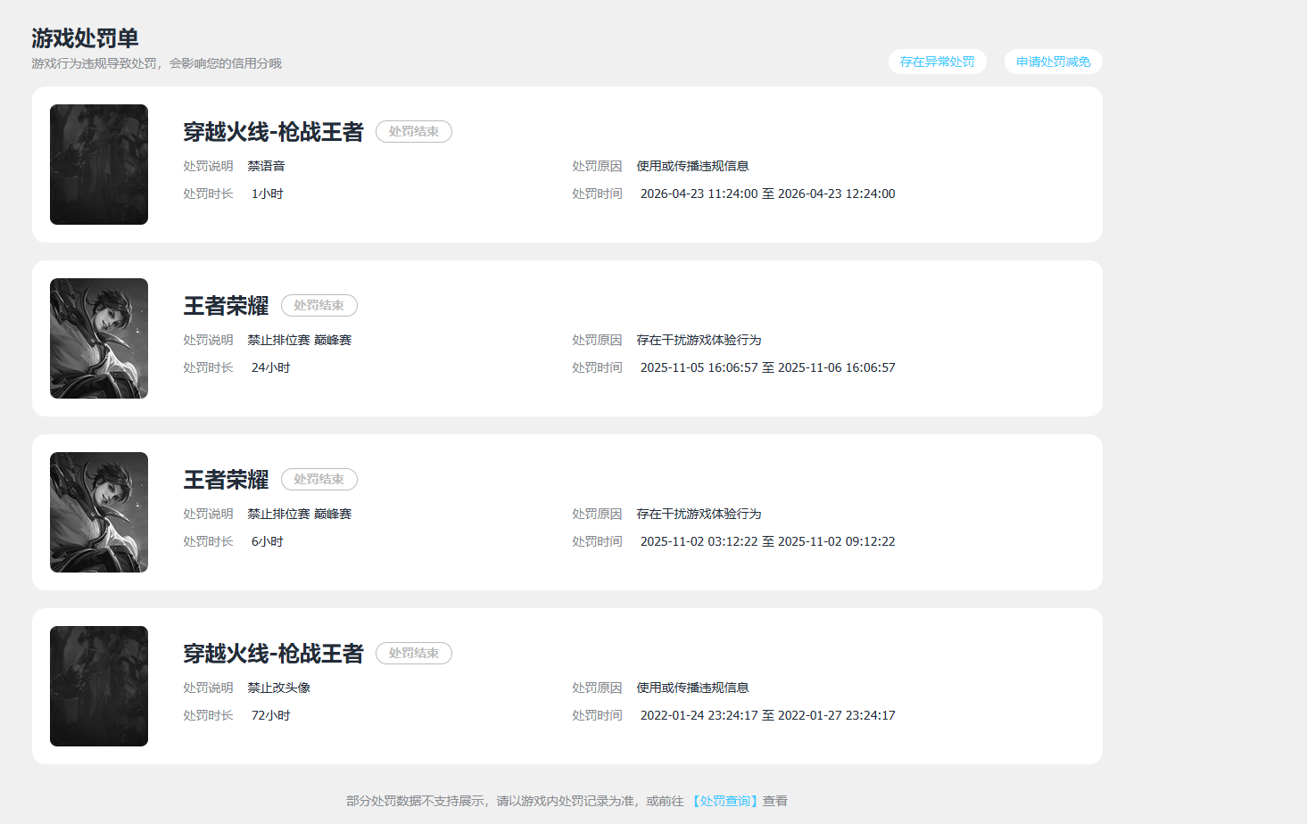Click the 处罚时长 label beside 72小时
This screenshot has width=1307, height=824.
(208, 715)
